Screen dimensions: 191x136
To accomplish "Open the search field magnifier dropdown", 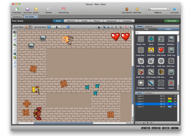I will [x=138, y=33].
